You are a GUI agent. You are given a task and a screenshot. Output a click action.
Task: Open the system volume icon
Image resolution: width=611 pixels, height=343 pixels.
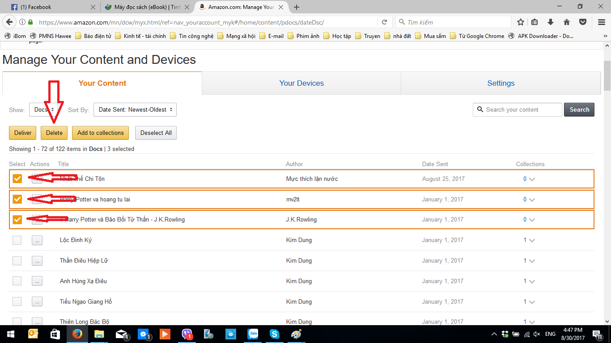point(537,334)
